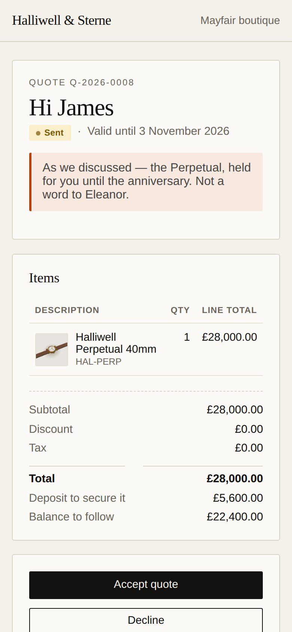292x632 pixels.
Task: Click the Balance to follow amount £22,400.00
Action: tap(235, 517)
